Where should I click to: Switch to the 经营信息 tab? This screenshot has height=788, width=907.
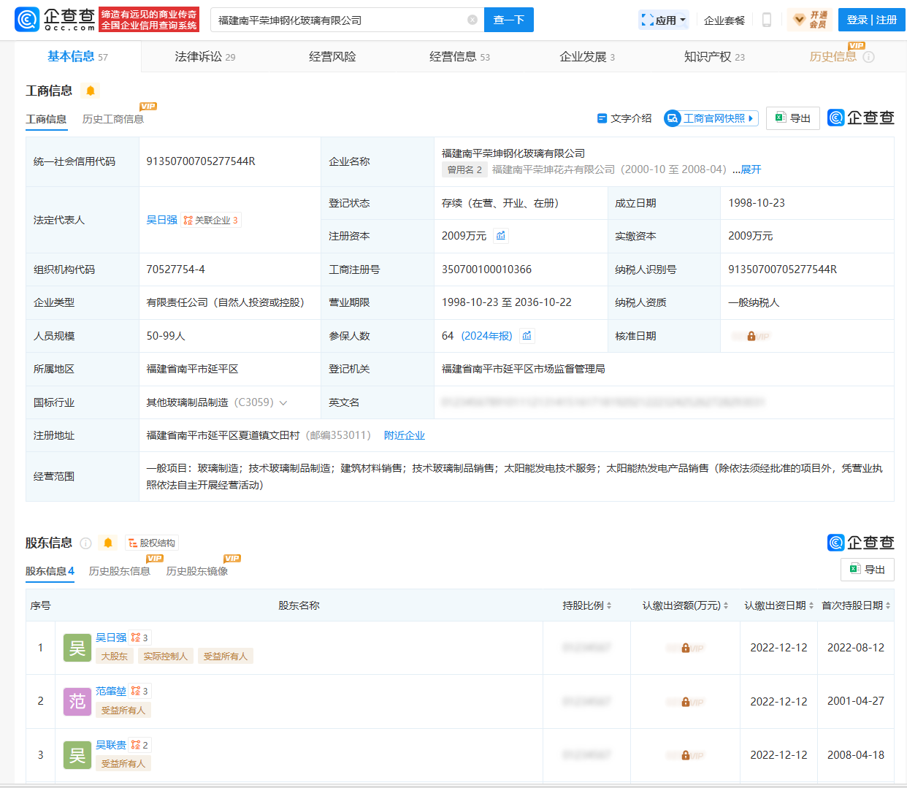tap(459, 56)
